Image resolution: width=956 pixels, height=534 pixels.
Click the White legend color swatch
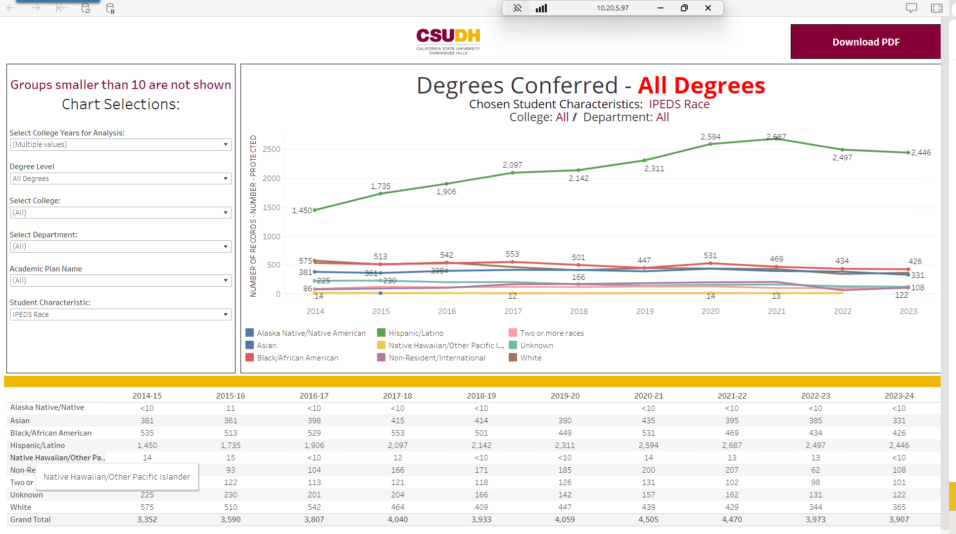tap(513, 357)
